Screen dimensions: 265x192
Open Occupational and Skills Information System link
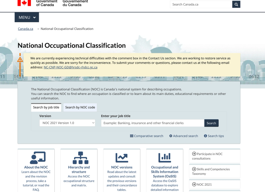(x=165, y=172)
